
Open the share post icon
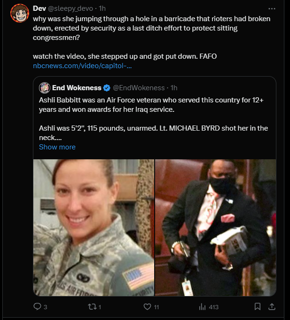[x=272, y=306]
